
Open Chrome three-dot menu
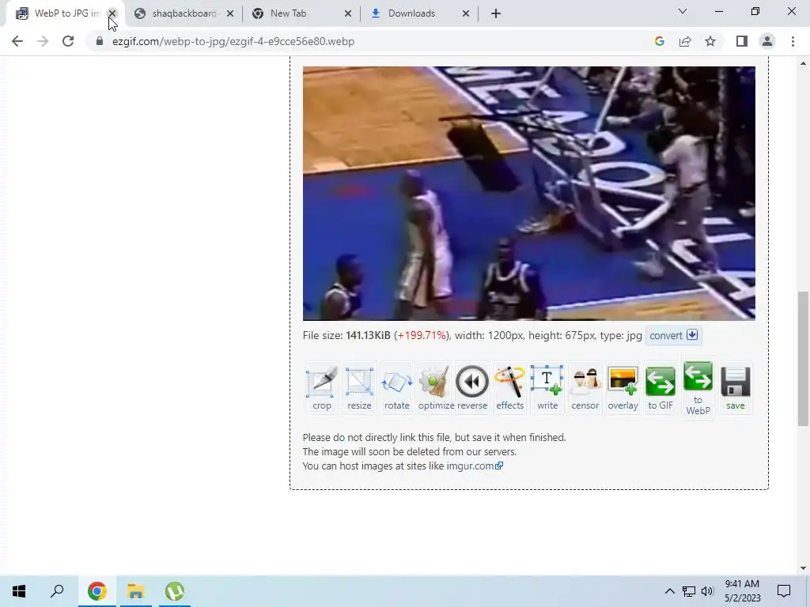pos(793,41)
